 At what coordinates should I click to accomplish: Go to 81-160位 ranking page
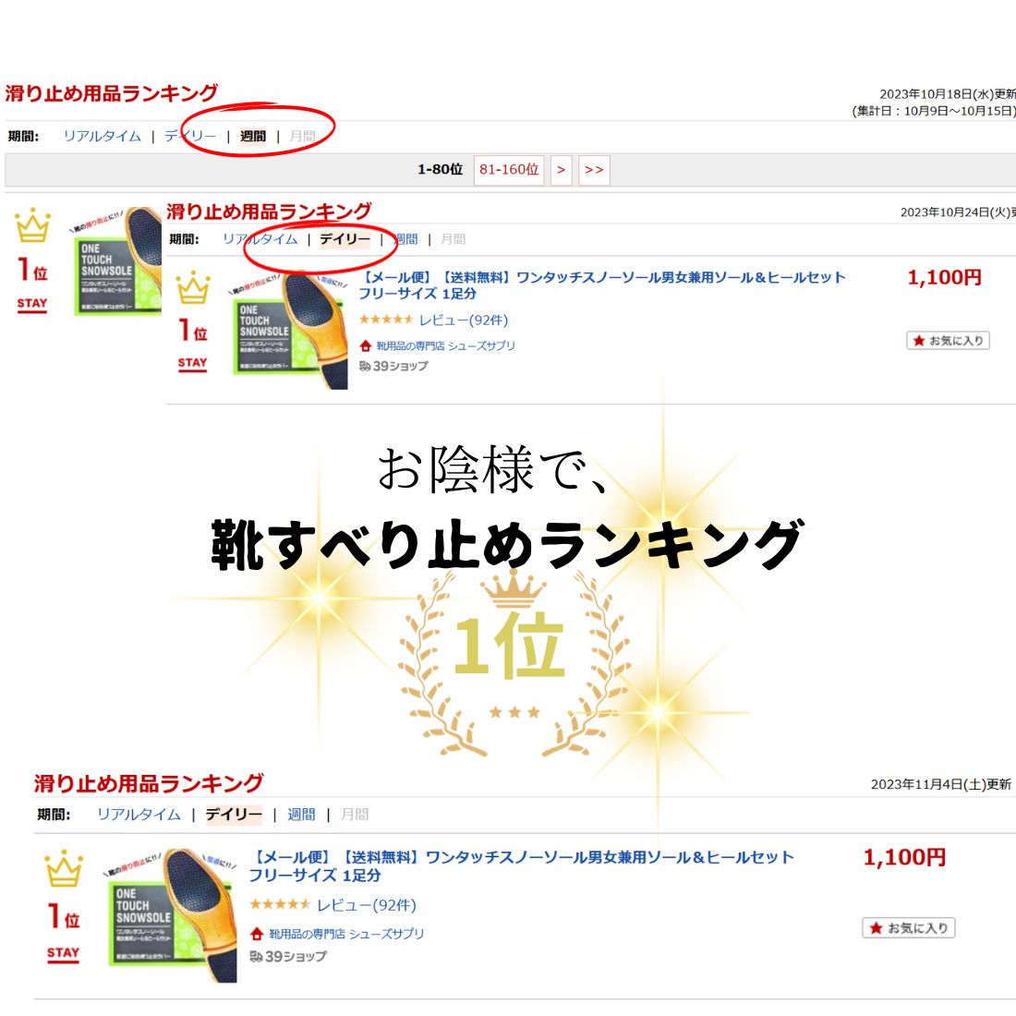coord(509,170)
